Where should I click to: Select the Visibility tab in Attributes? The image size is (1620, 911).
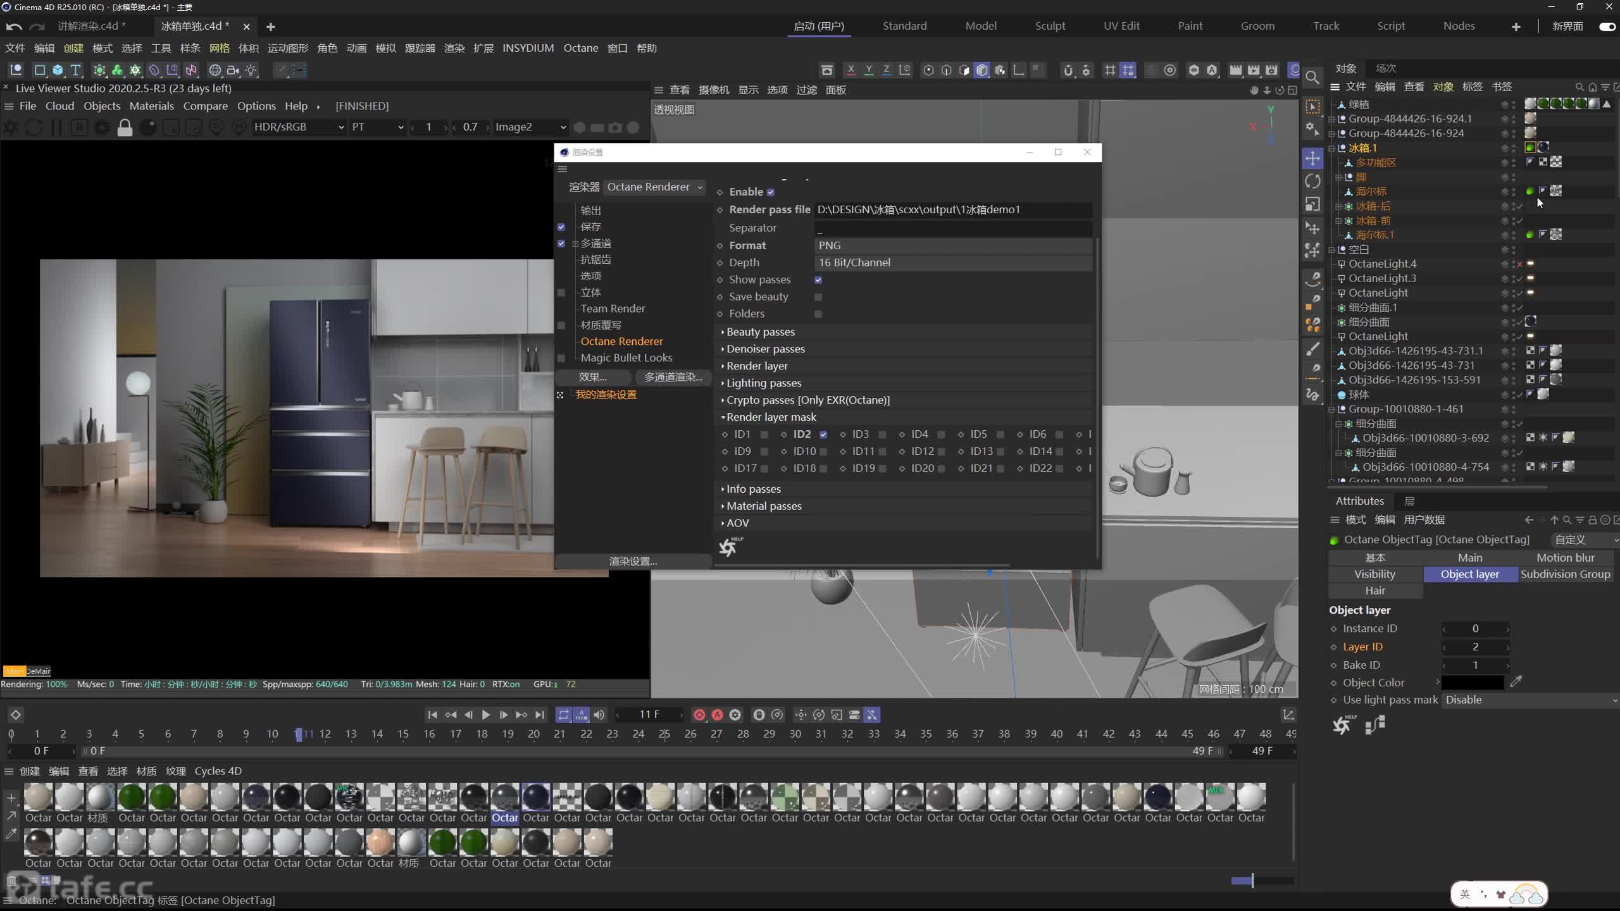[x=1374, y=574]
